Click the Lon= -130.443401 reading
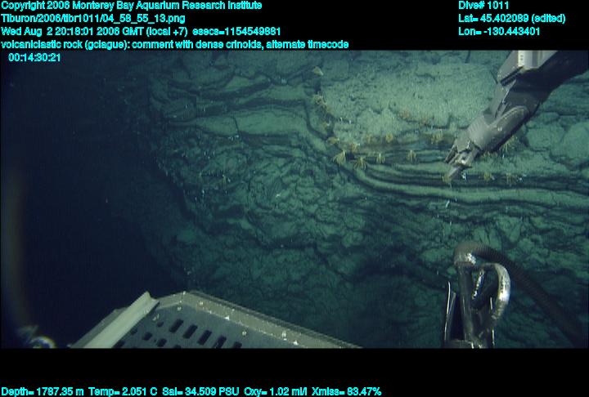Viewport: 589px width, 397px height. [500, 31]
